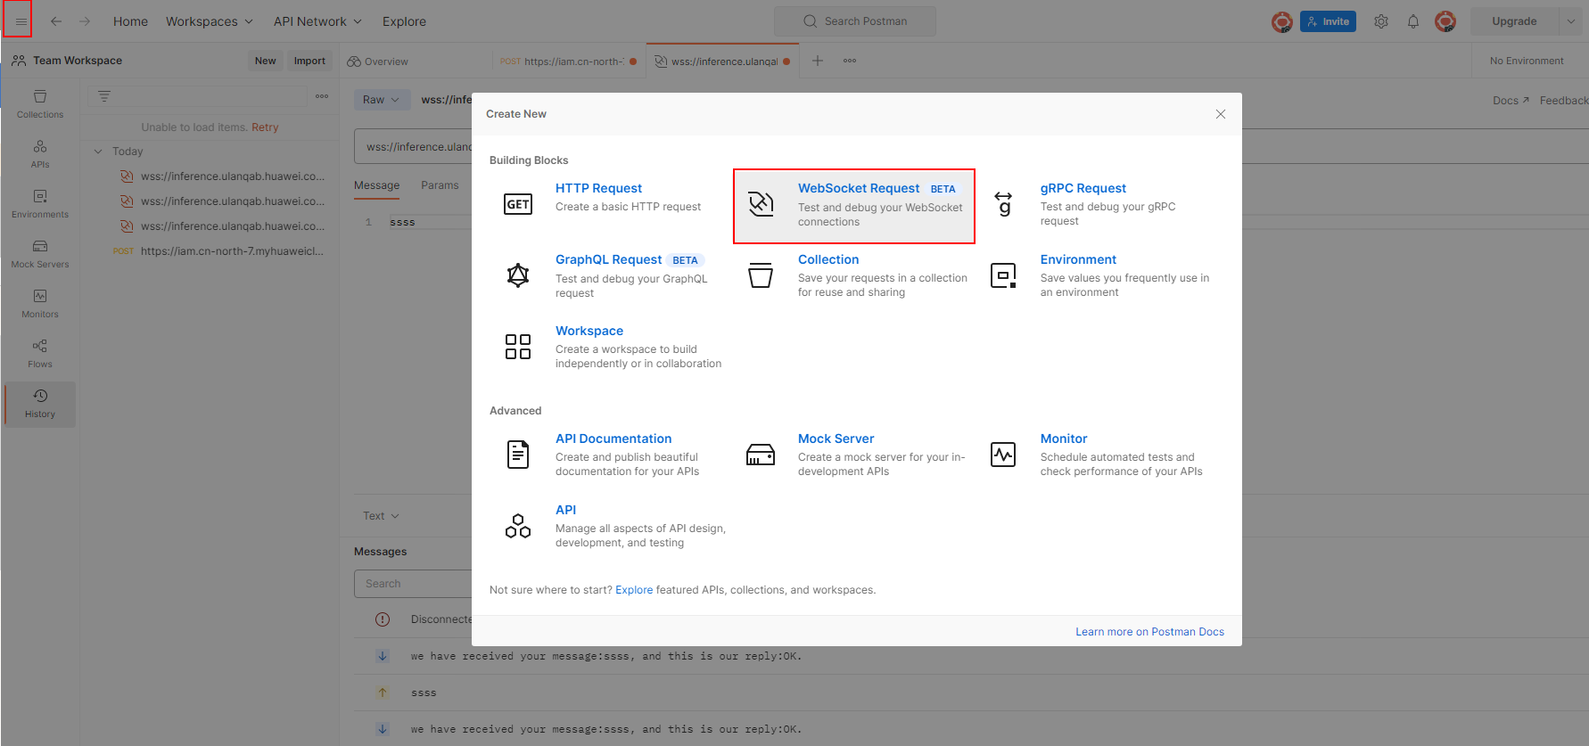The height and width of the screenshot is (746, 1589).
Task: Click the WebSocket Request icon
Action: [x=761, y=204]
